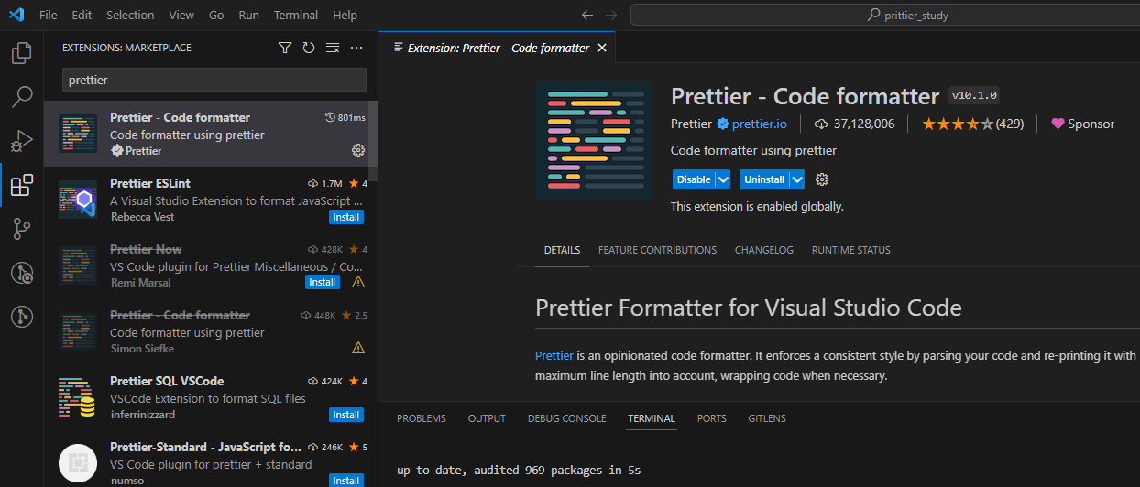This screenshot has height=487, width=1140.
Task: Refresh the extensions marketplace list
Action: [x=309, y=48]
